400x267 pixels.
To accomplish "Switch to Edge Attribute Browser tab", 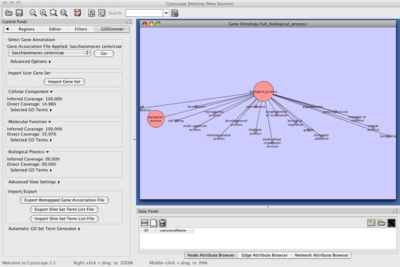I will pos(264,255).
